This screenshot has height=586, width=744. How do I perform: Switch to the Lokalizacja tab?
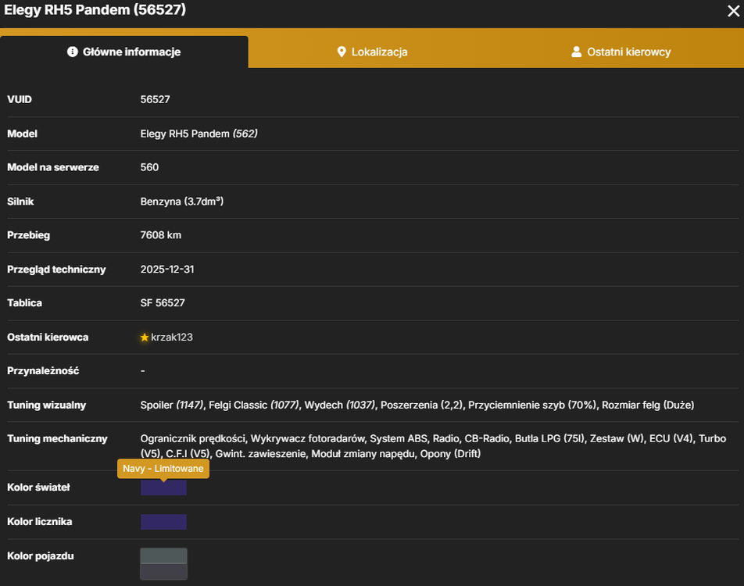click(x=373, y=52)
